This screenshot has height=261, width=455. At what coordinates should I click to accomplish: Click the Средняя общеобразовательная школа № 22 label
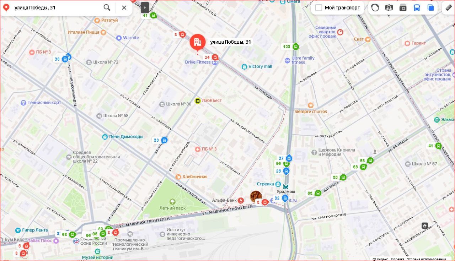pos(96,157)
